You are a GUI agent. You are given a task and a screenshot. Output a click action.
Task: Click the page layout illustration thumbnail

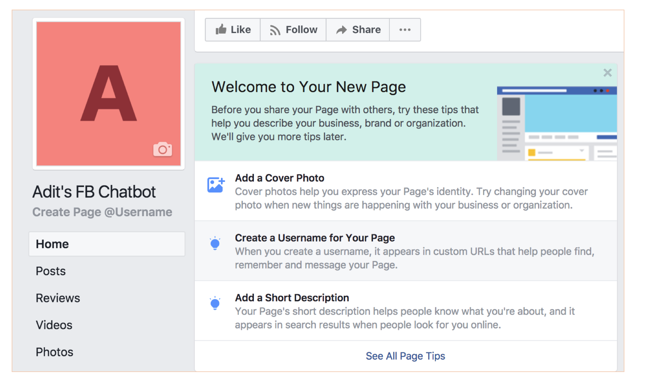(x=556, y=124)
